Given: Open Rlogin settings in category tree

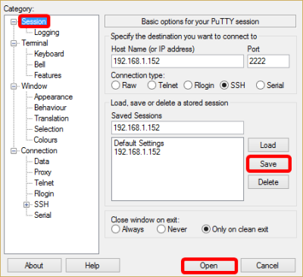Looking at the screenshot, I should [x=44, y=194].
